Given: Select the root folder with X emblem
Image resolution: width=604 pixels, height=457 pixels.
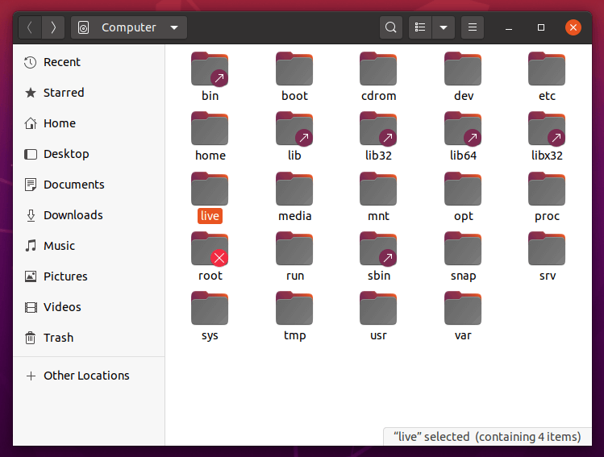Looking at the screenshot, I should (x=210, y=249).
